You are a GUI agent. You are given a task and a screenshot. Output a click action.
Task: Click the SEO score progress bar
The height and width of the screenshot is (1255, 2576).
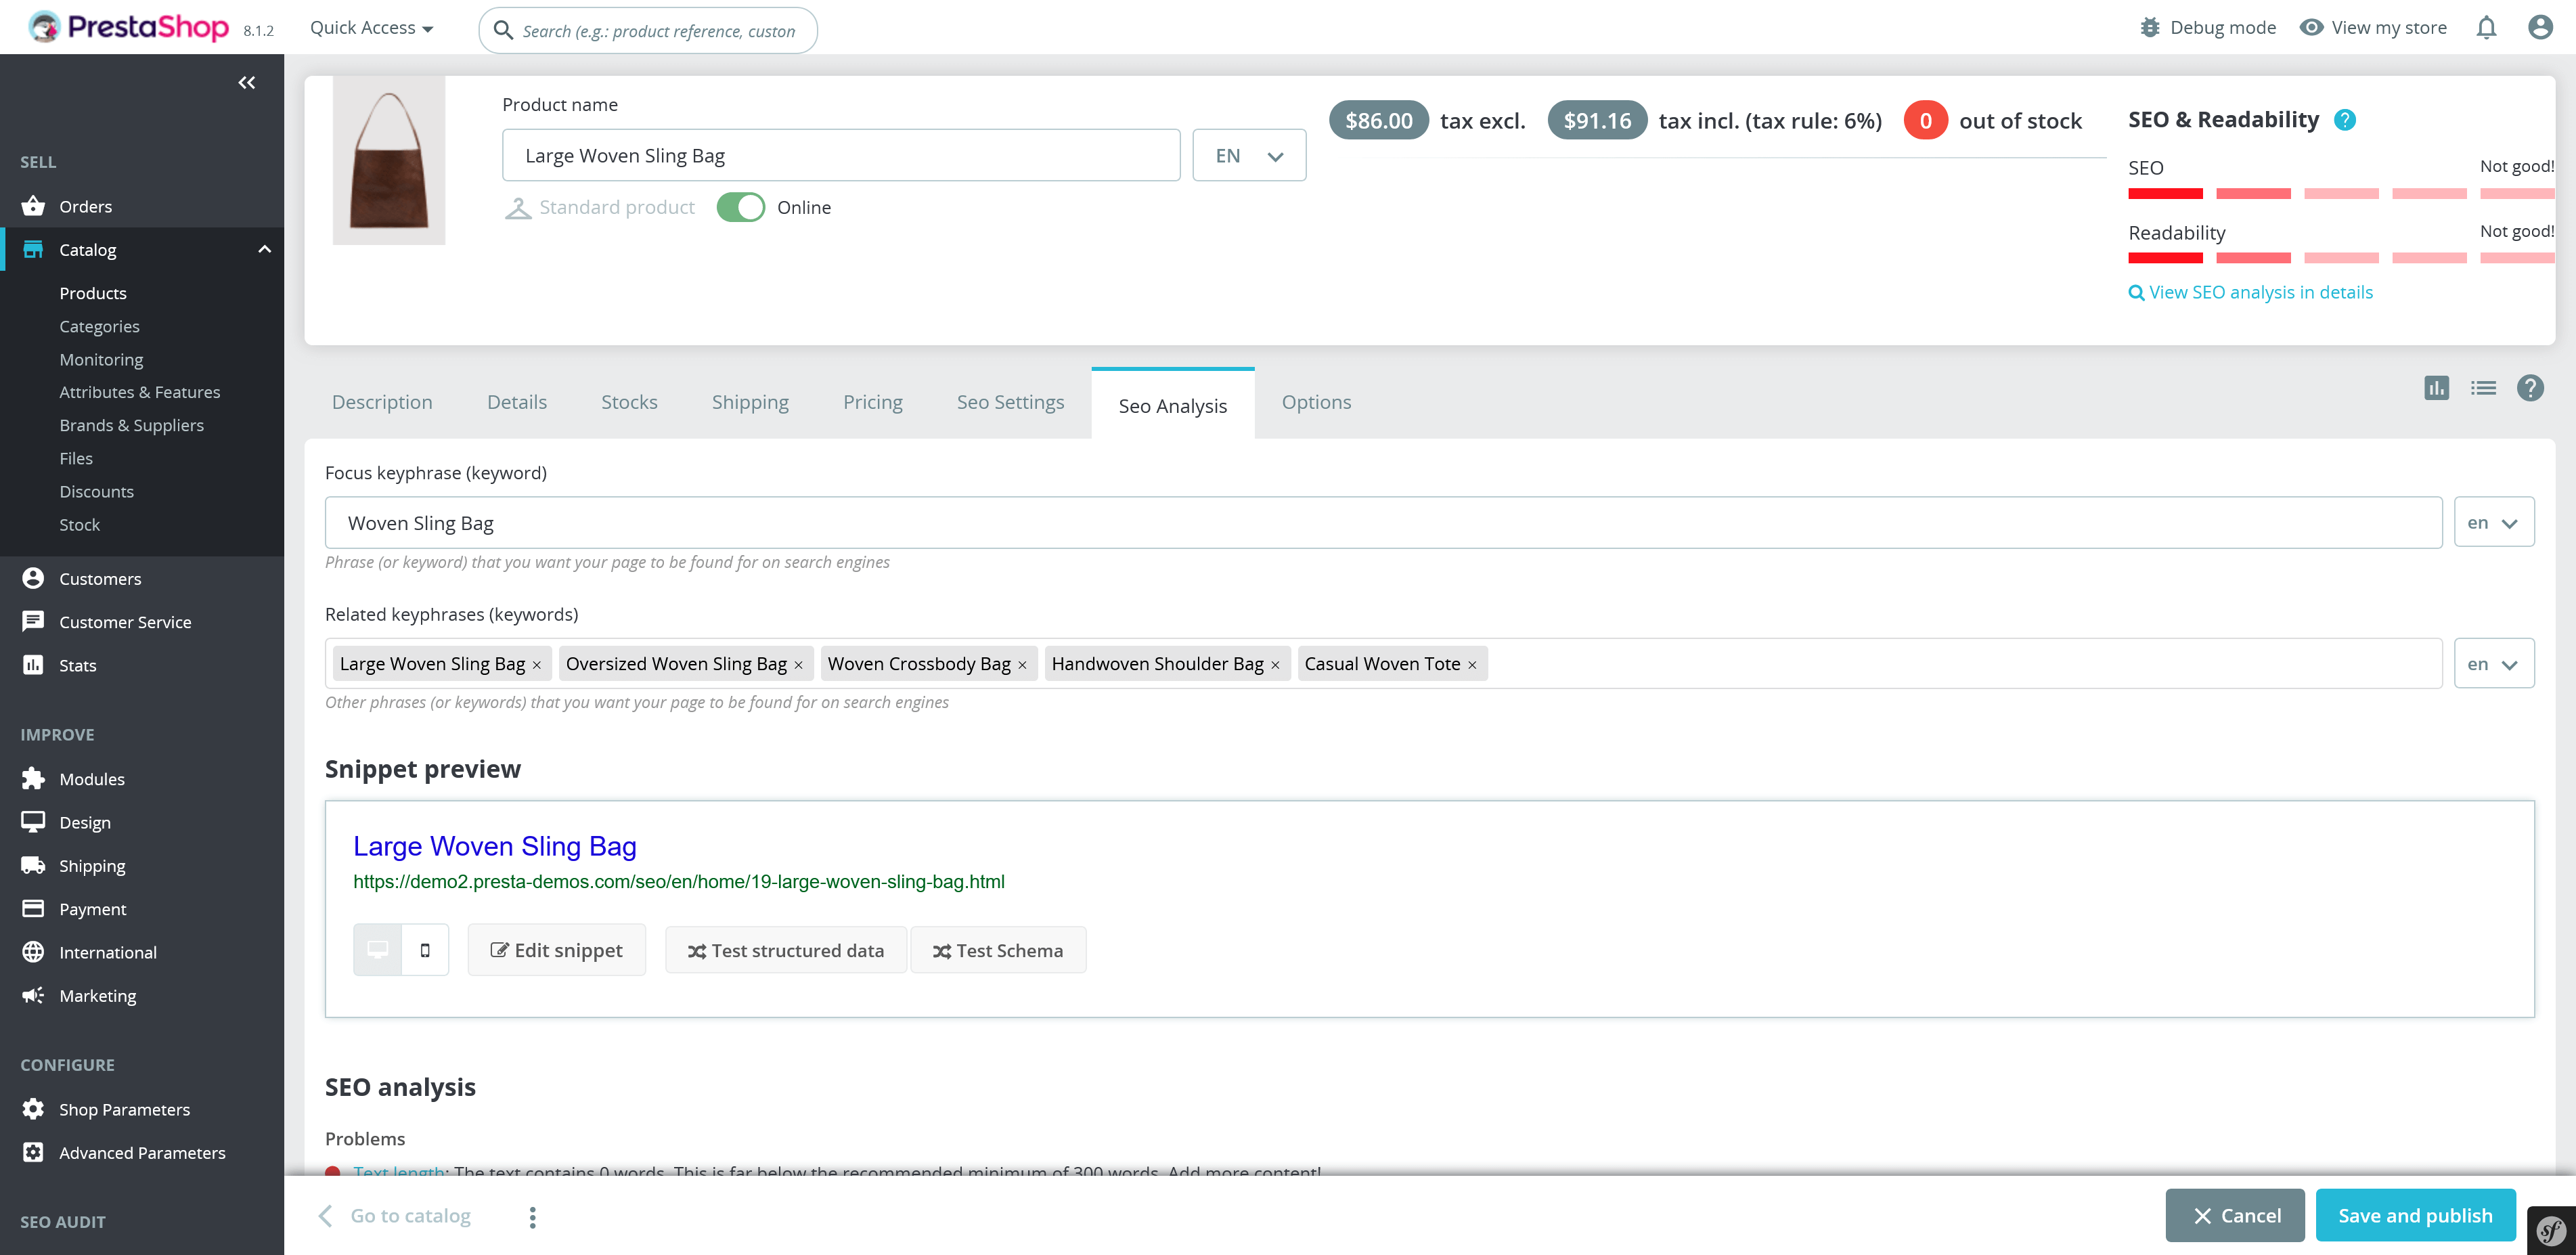click(x=2341, y=194)
